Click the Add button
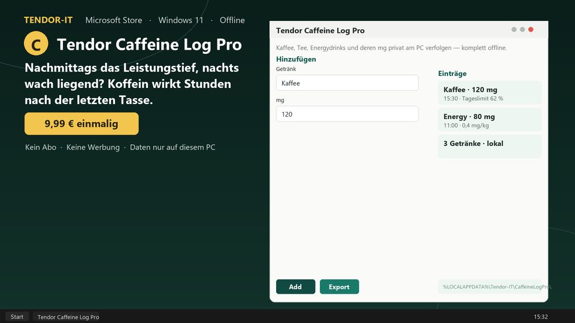Image resolution: width=575 pixels, height=323 pixels. coord(295,287)
